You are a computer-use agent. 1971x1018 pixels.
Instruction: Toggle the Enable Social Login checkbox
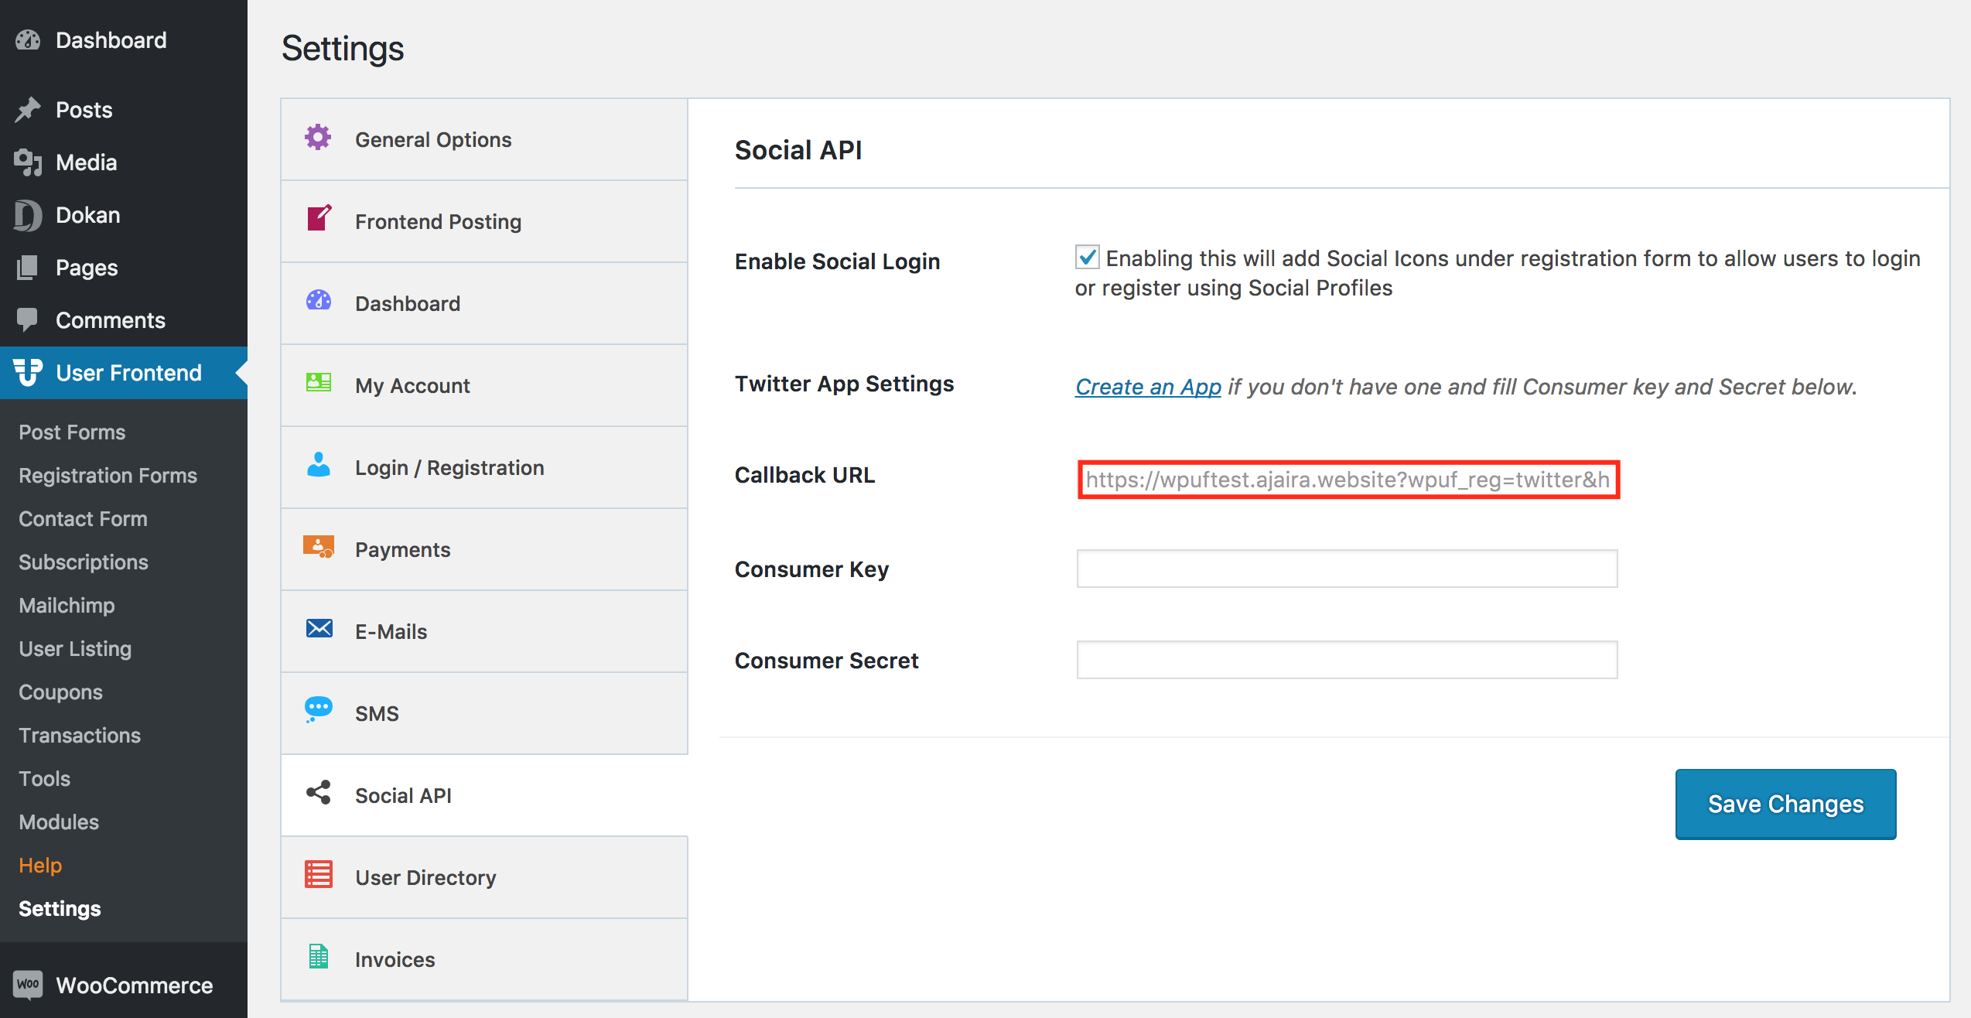pyautogui.click(x=1087, y=257)
